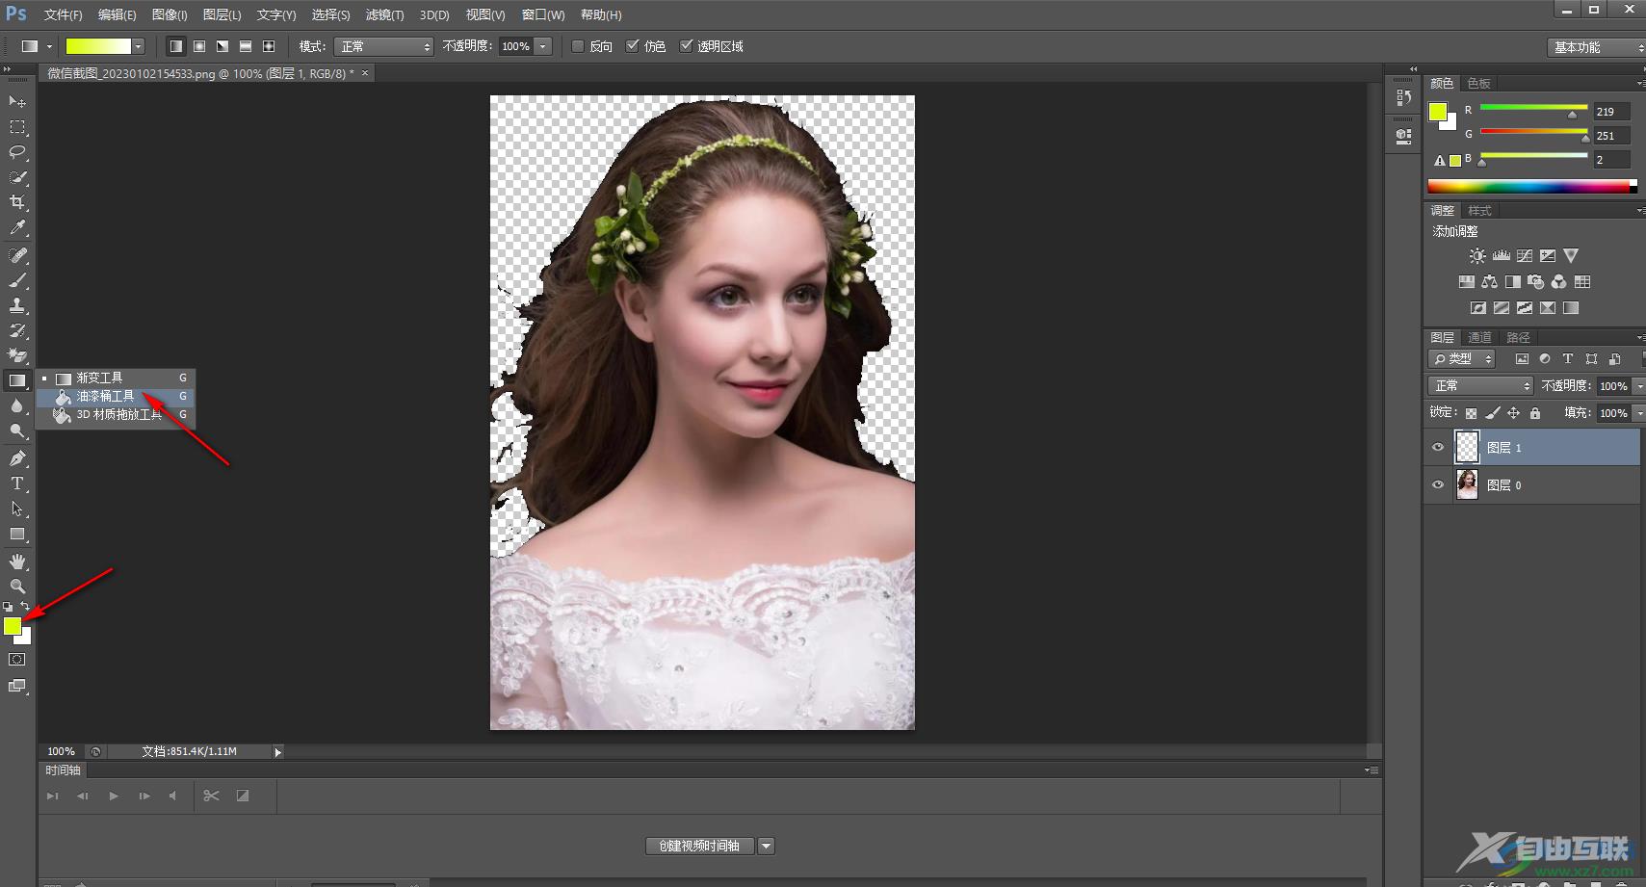Select the Pen tool
Screen dimensions: 1646x887
17,458
